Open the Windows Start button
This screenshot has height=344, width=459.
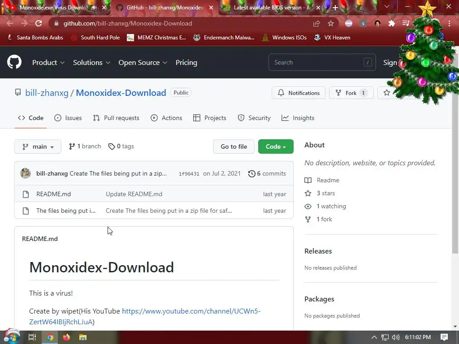pyautogui.click(x=11, y=337)
